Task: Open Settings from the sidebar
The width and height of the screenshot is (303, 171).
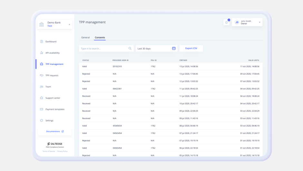Action: click(x=49, y=120)
